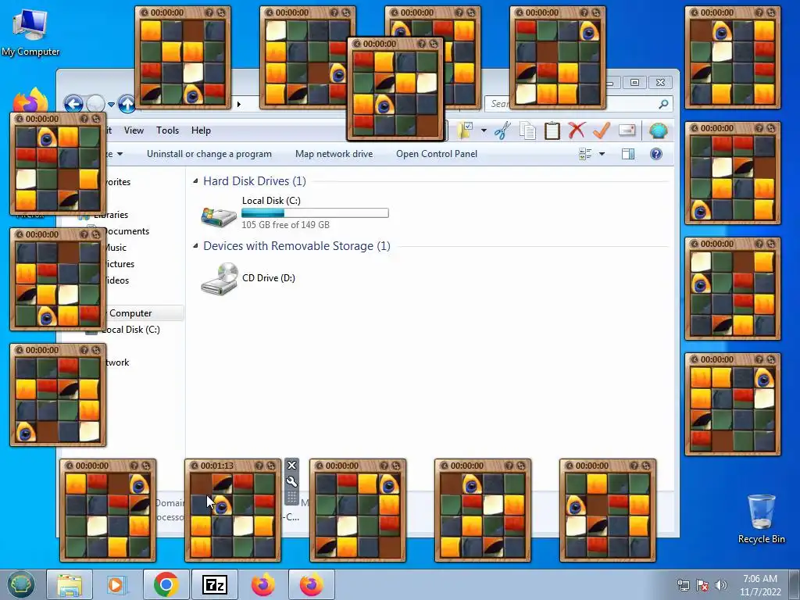The width and height of the screenshot is (800, 600).
Task: Select Local Disk (C:) in navigation pane
Action: [131, 330]
